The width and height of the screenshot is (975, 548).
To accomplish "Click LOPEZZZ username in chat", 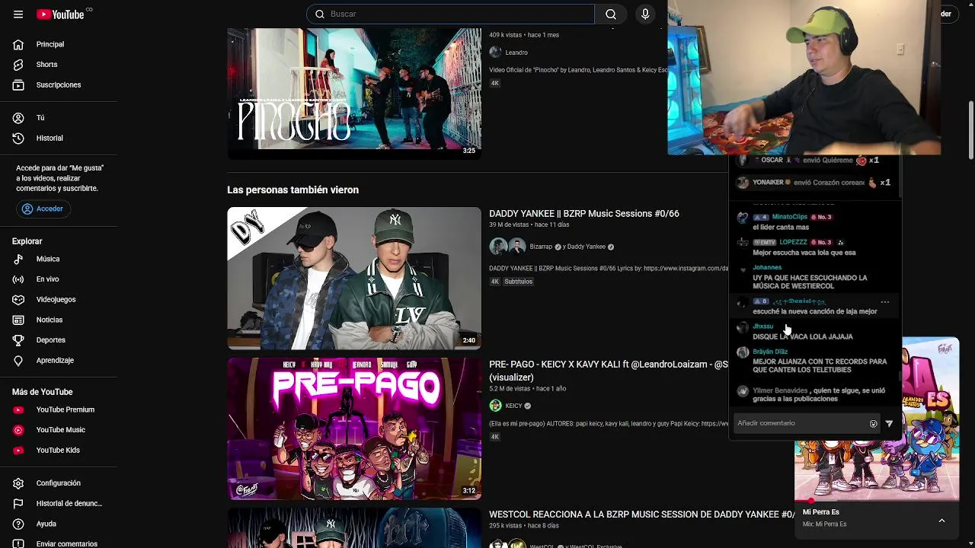I will [x=793, y=242].
